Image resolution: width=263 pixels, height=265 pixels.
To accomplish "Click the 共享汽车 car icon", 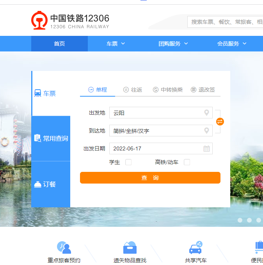I will pos(195,247).
